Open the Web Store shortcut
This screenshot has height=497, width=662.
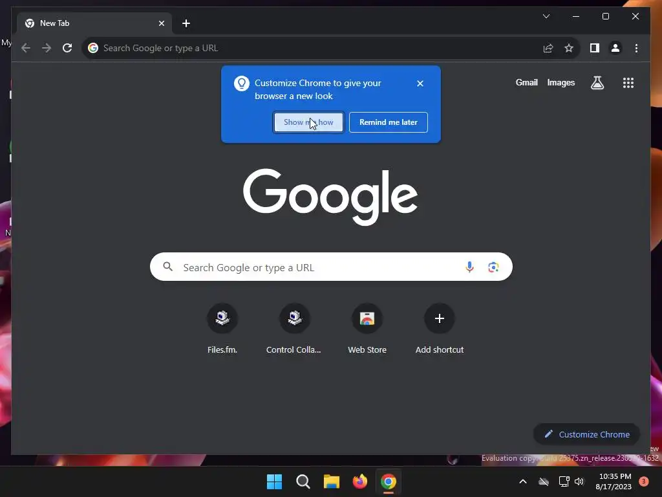[x=367, y=329]
